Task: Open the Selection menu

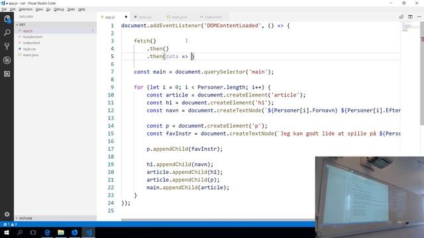Action: coord(25,9)
